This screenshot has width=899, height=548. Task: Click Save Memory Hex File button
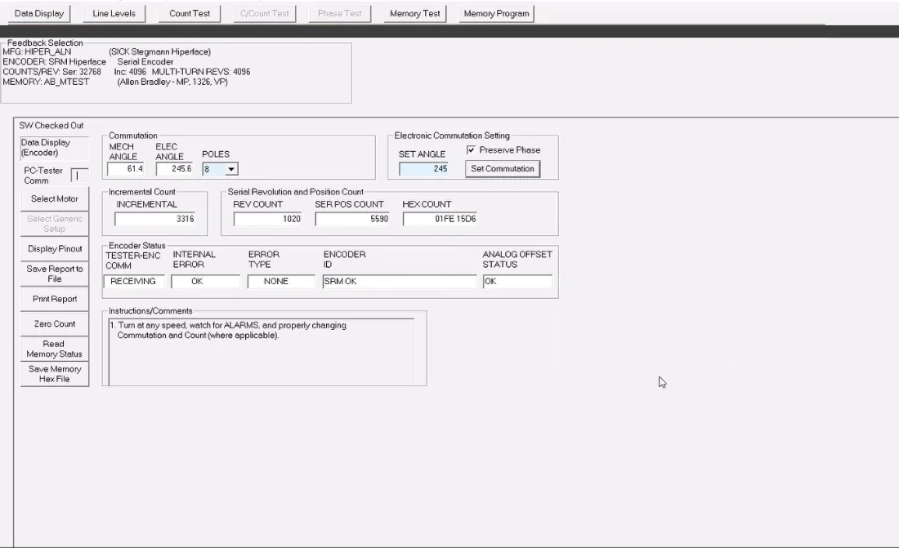[55, 374]
